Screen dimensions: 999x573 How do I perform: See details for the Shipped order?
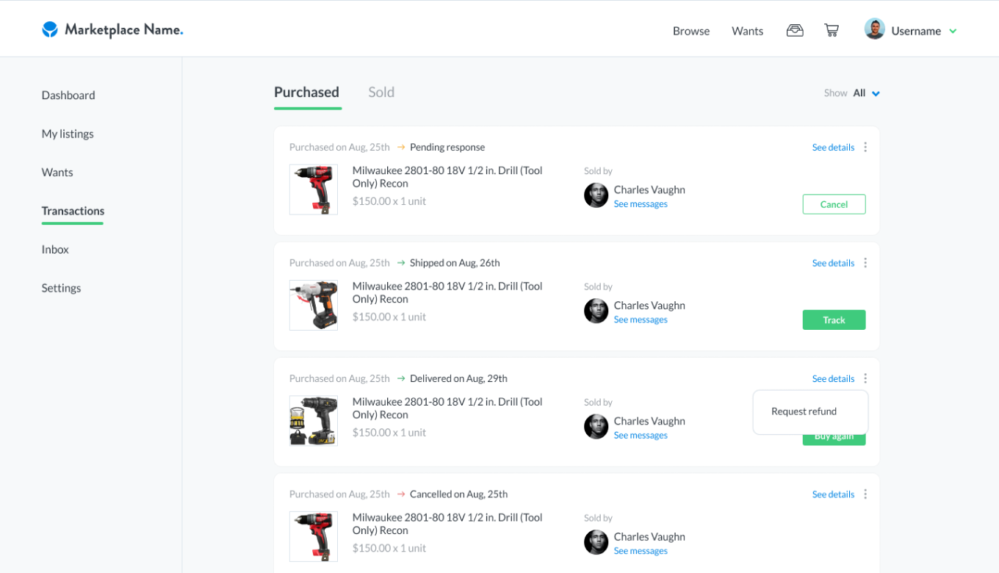(833, 263)
